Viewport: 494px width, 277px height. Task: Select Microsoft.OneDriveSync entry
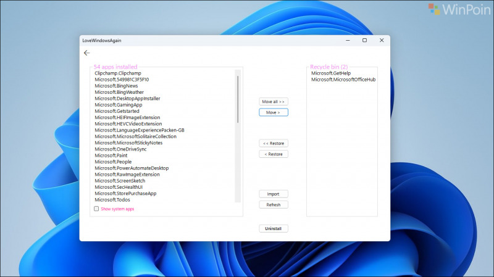click(x=120, y=149)
